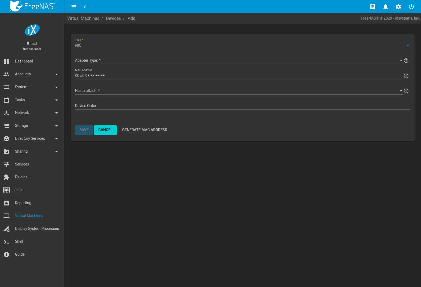Viewport: 421px width, 287px height.
Task: Click the Cancel button
Action: [x=105, y=130]
